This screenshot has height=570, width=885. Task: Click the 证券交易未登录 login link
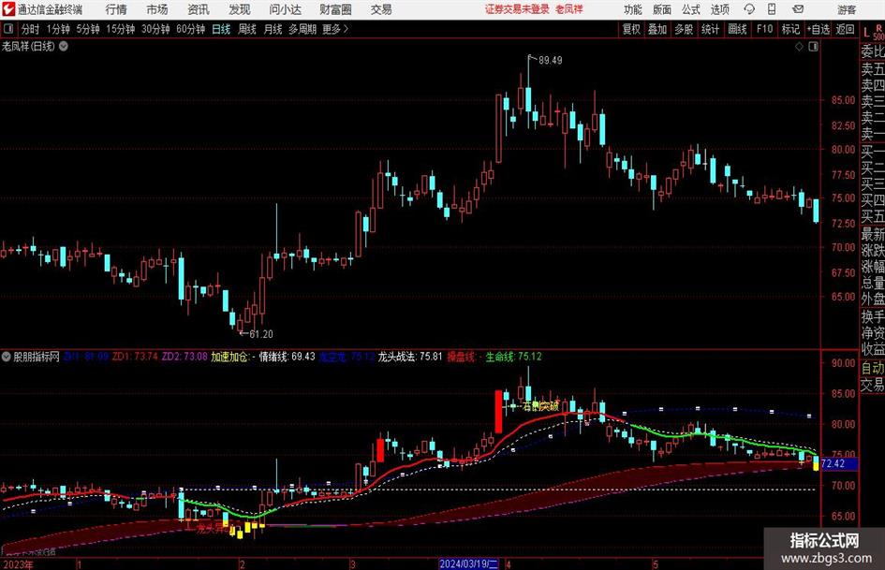click(517, 9)
